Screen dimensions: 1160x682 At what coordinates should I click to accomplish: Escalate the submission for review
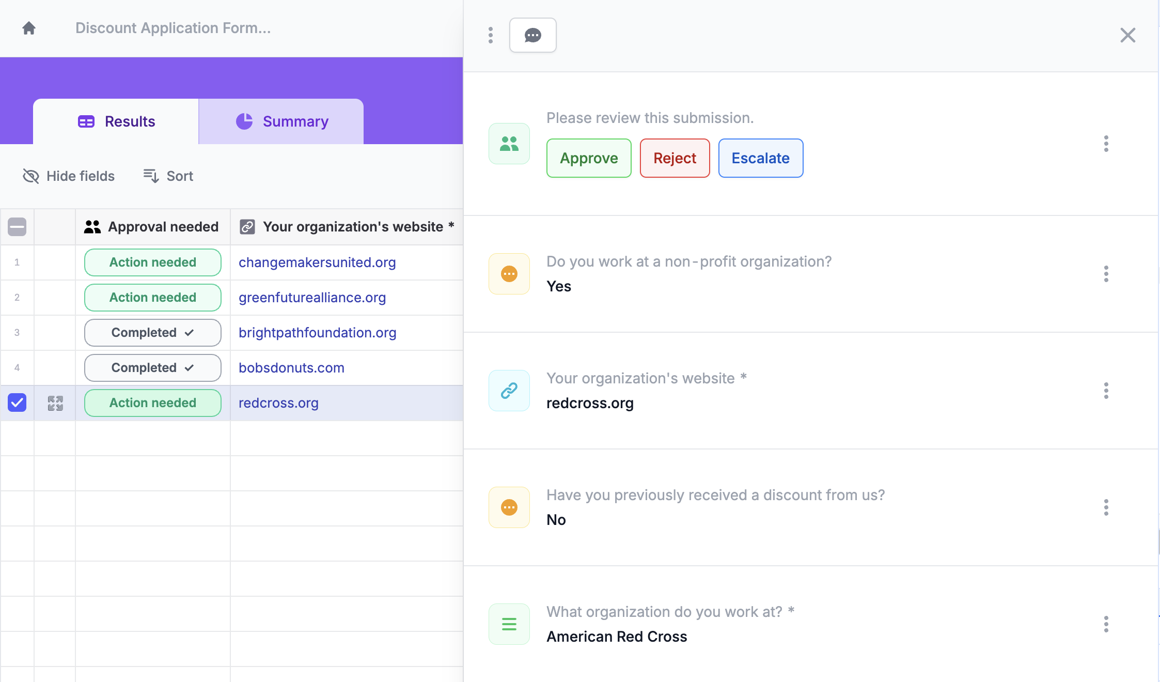[760, 158]
